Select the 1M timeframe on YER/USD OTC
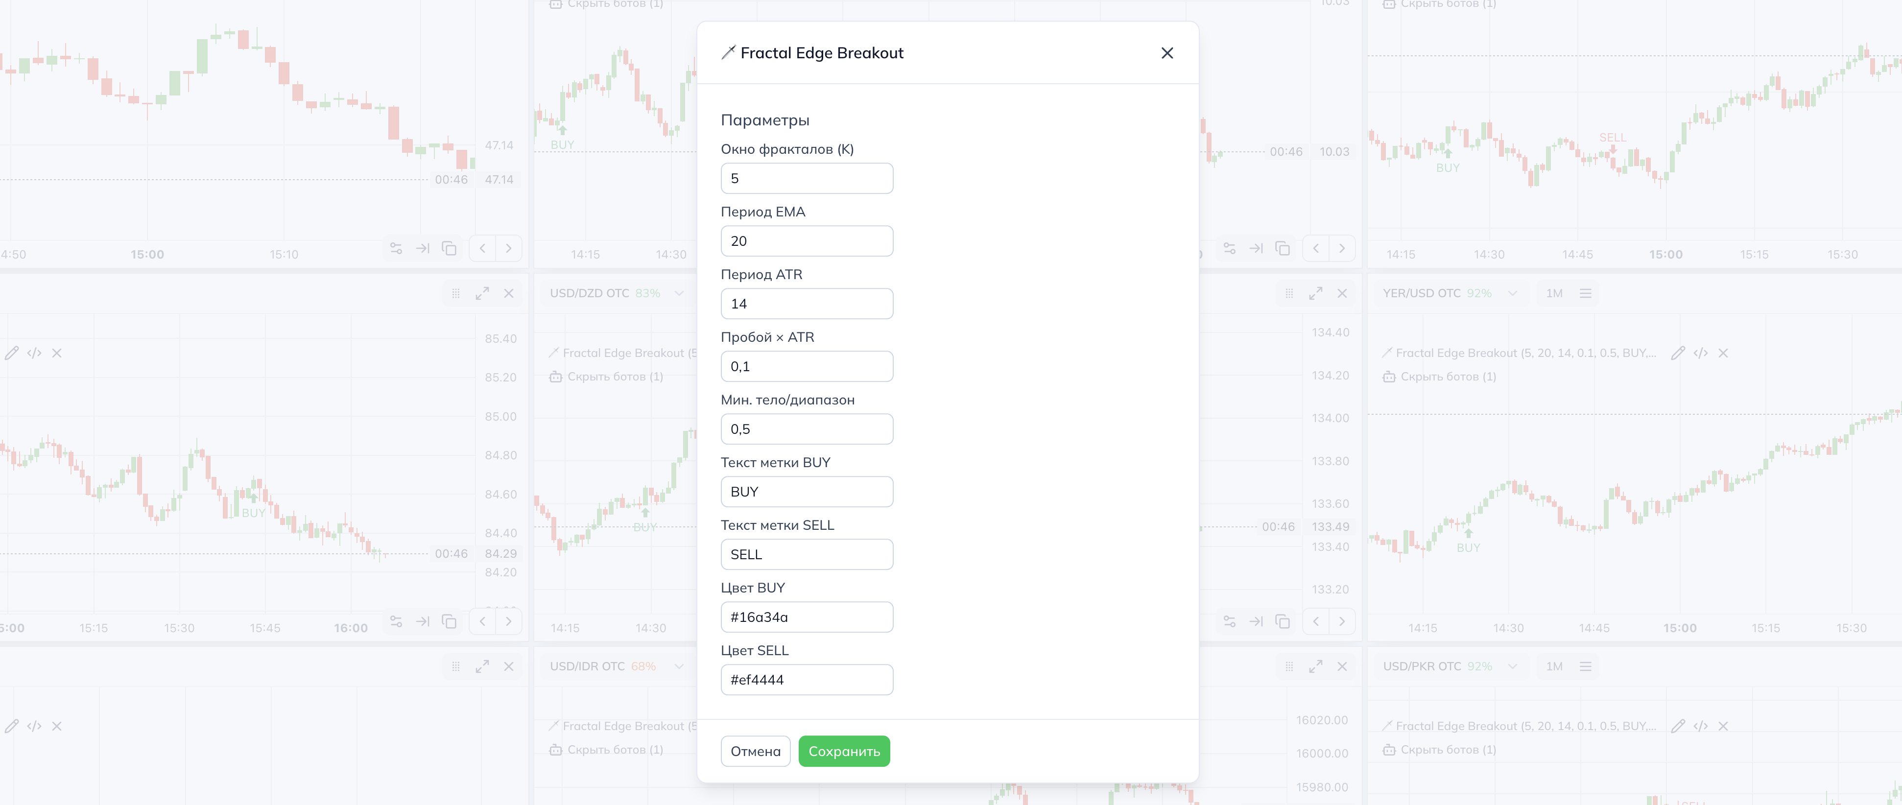The height and width of the screenshot is (805, 1902). 1554,293
